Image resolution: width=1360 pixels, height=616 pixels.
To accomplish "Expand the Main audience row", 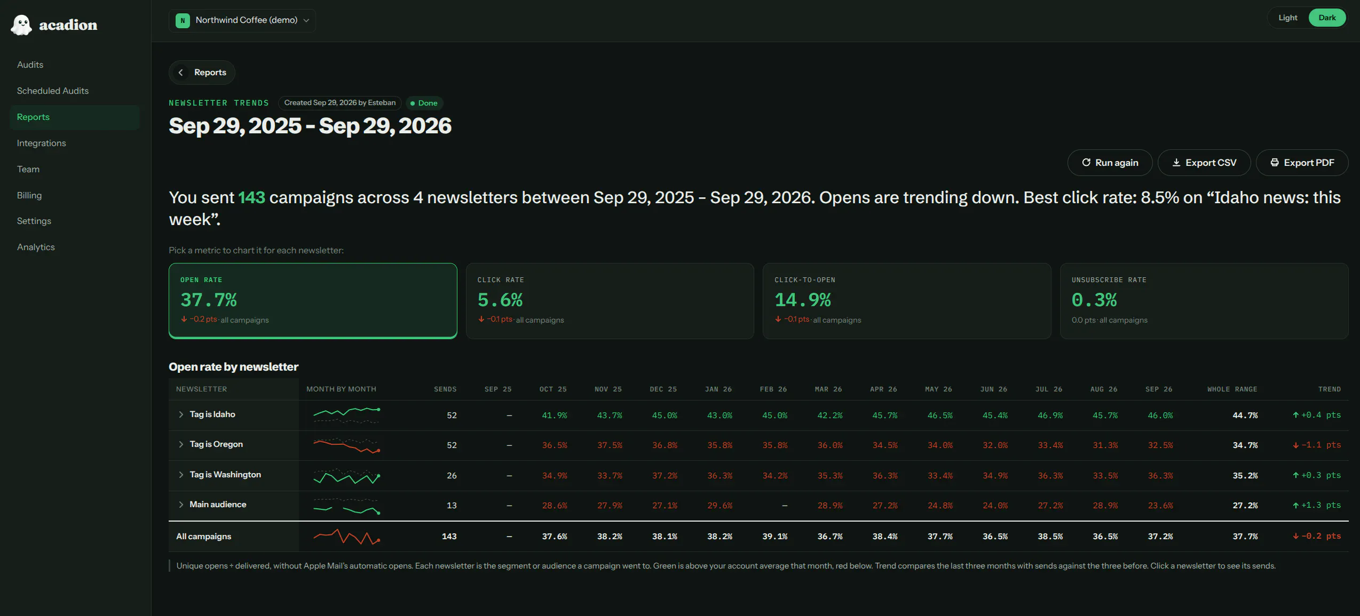I will pyautogui.click(x=181, y=505).
